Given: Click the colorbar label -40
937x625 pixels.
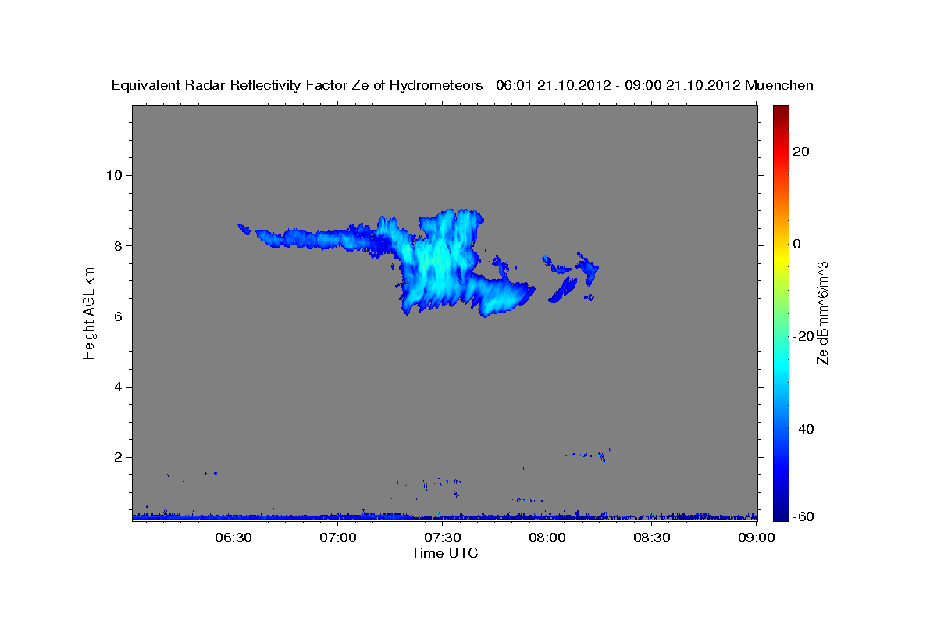Looking at the screenshot, I should point(804,429).
